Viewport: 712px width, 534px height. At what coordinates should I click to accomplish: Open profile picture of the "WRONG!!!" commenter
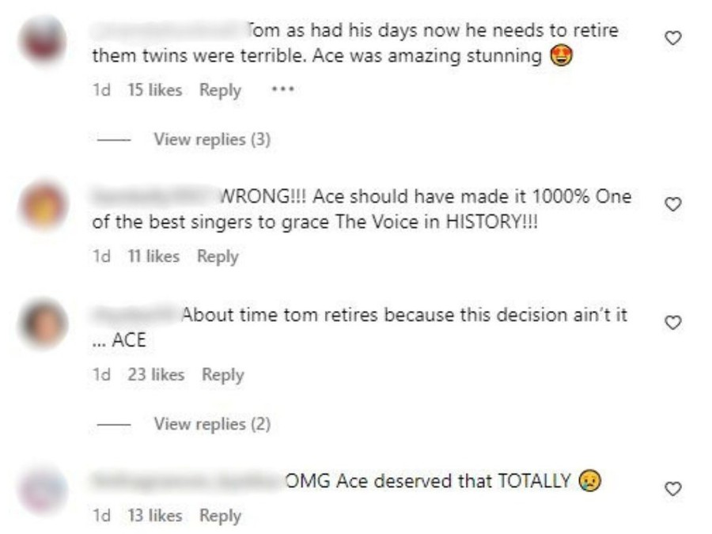(x=44, y=206)
